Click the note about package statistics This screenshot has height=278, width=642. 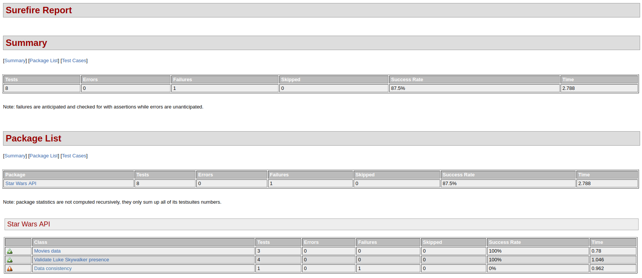coord(112,202)
